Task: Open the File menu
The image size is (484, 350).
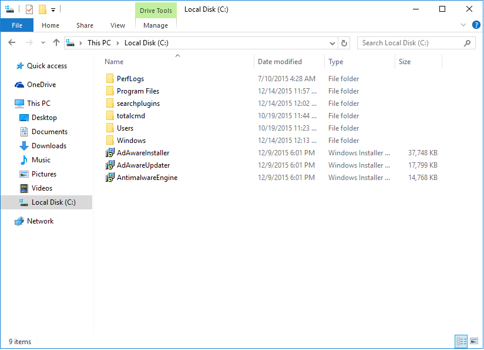Action: tap(17, 25)
